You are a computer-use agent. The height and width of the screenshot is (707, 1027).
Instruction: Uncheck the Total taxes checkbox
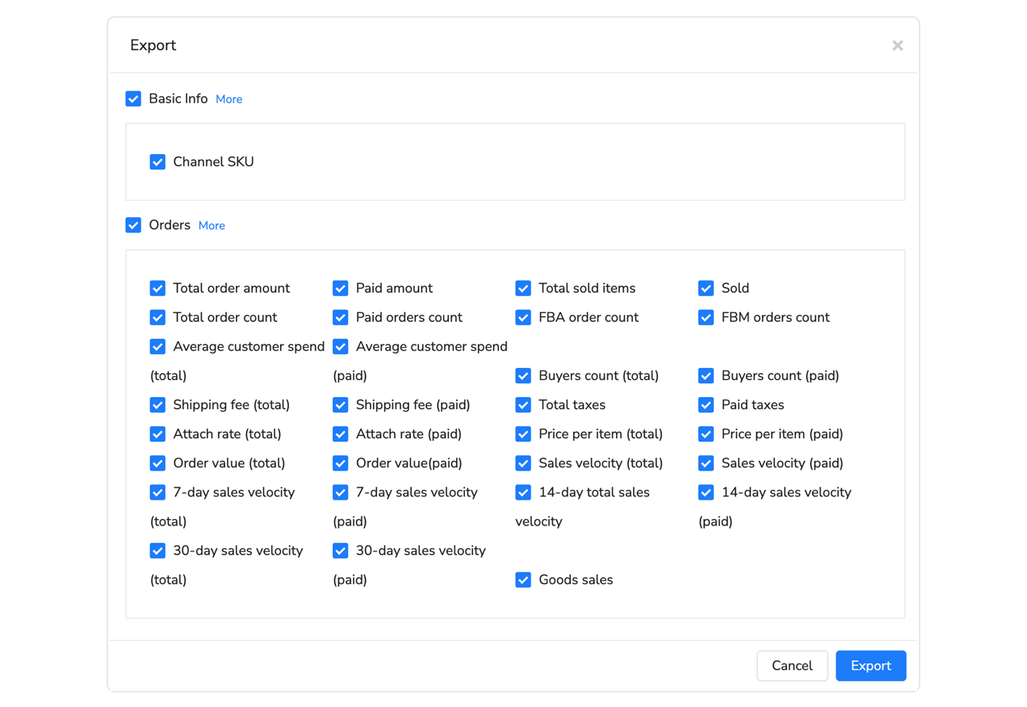[x=522, y=404]
